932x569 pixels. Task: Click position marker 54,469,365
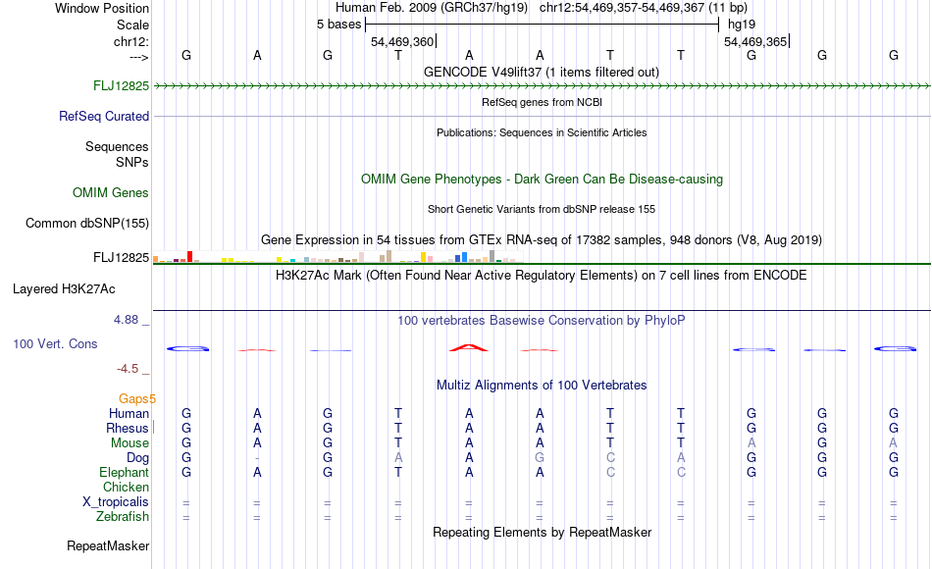[x=755, y=41]
